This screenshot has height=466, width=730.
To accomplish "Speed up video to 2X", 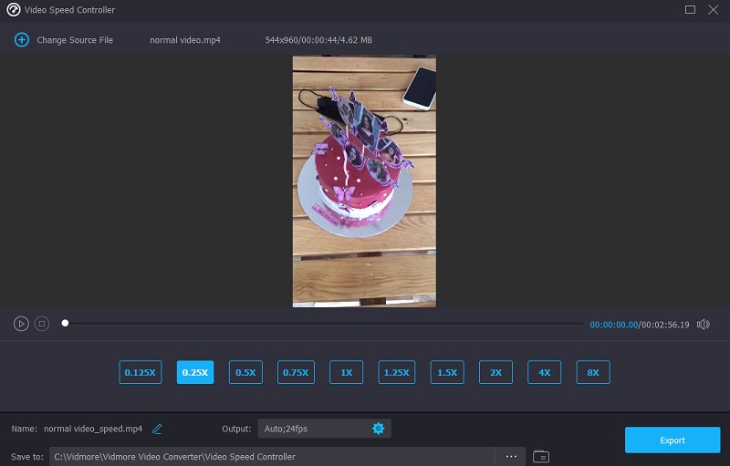I will (x=495, y=372).
